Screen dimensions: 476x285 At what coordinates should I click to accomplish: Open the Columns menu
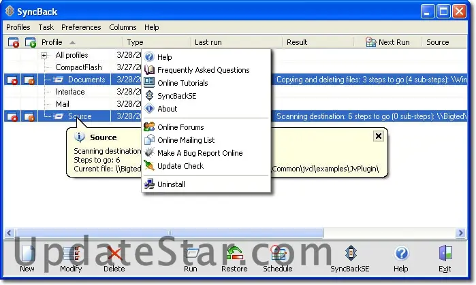[123, 27]
